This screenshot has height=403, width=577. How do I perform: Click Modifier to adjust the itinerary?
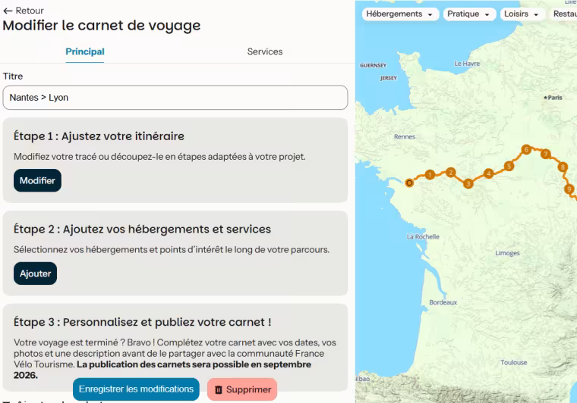click(x=37, y=180)
